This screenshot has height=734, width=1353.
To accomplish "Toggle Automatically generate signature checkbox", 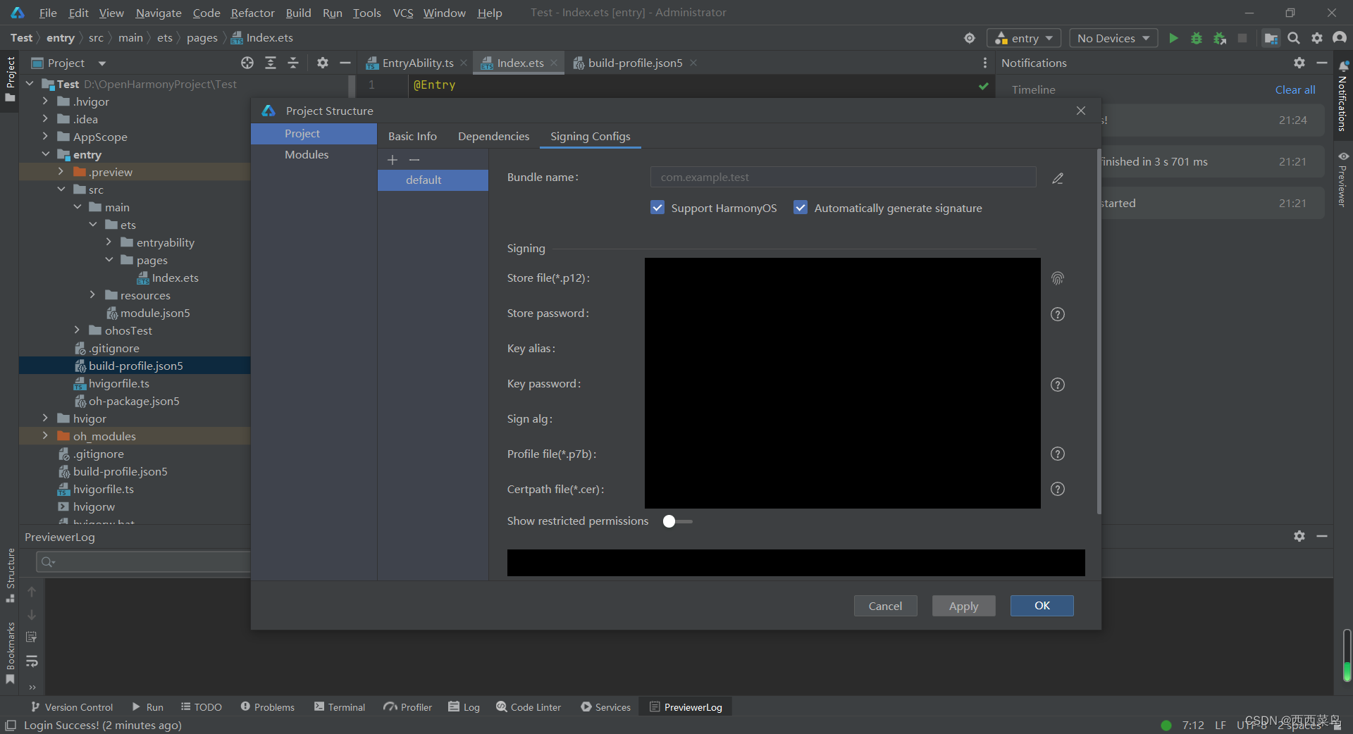I will click(801, 208).
